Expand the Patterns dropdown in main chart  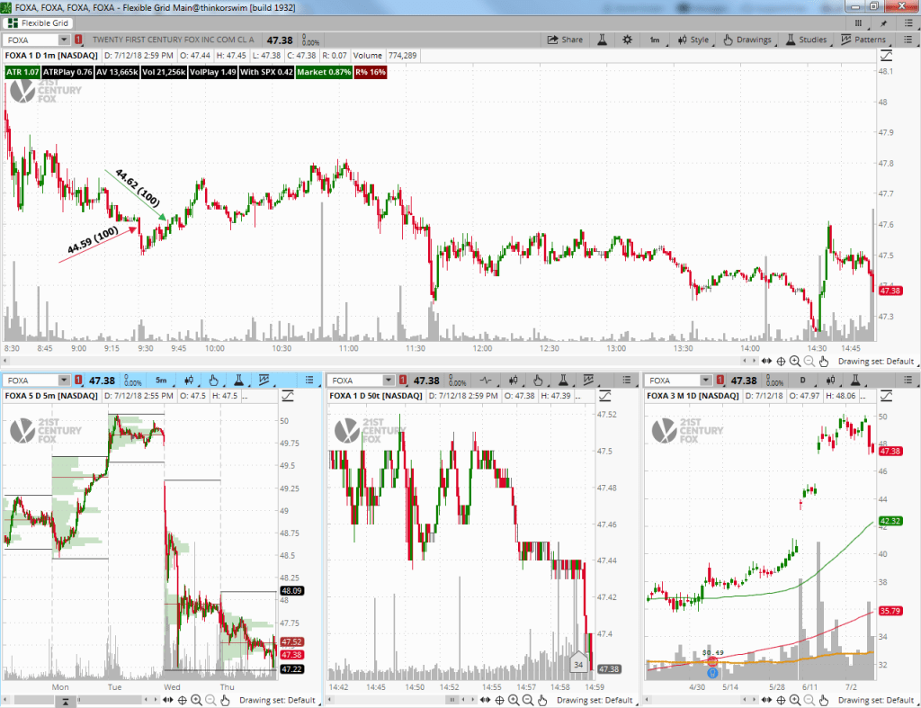(x=863, y=40)
